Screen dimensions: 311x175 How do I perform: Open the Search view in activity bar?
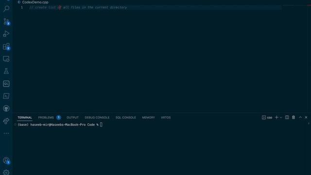pyautogui.click(x=6, y=9)
